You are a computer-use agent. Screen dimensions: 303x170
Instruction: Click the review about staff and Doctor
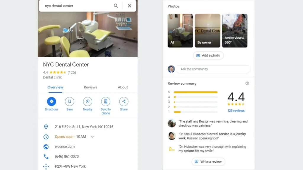pos(213,124)
